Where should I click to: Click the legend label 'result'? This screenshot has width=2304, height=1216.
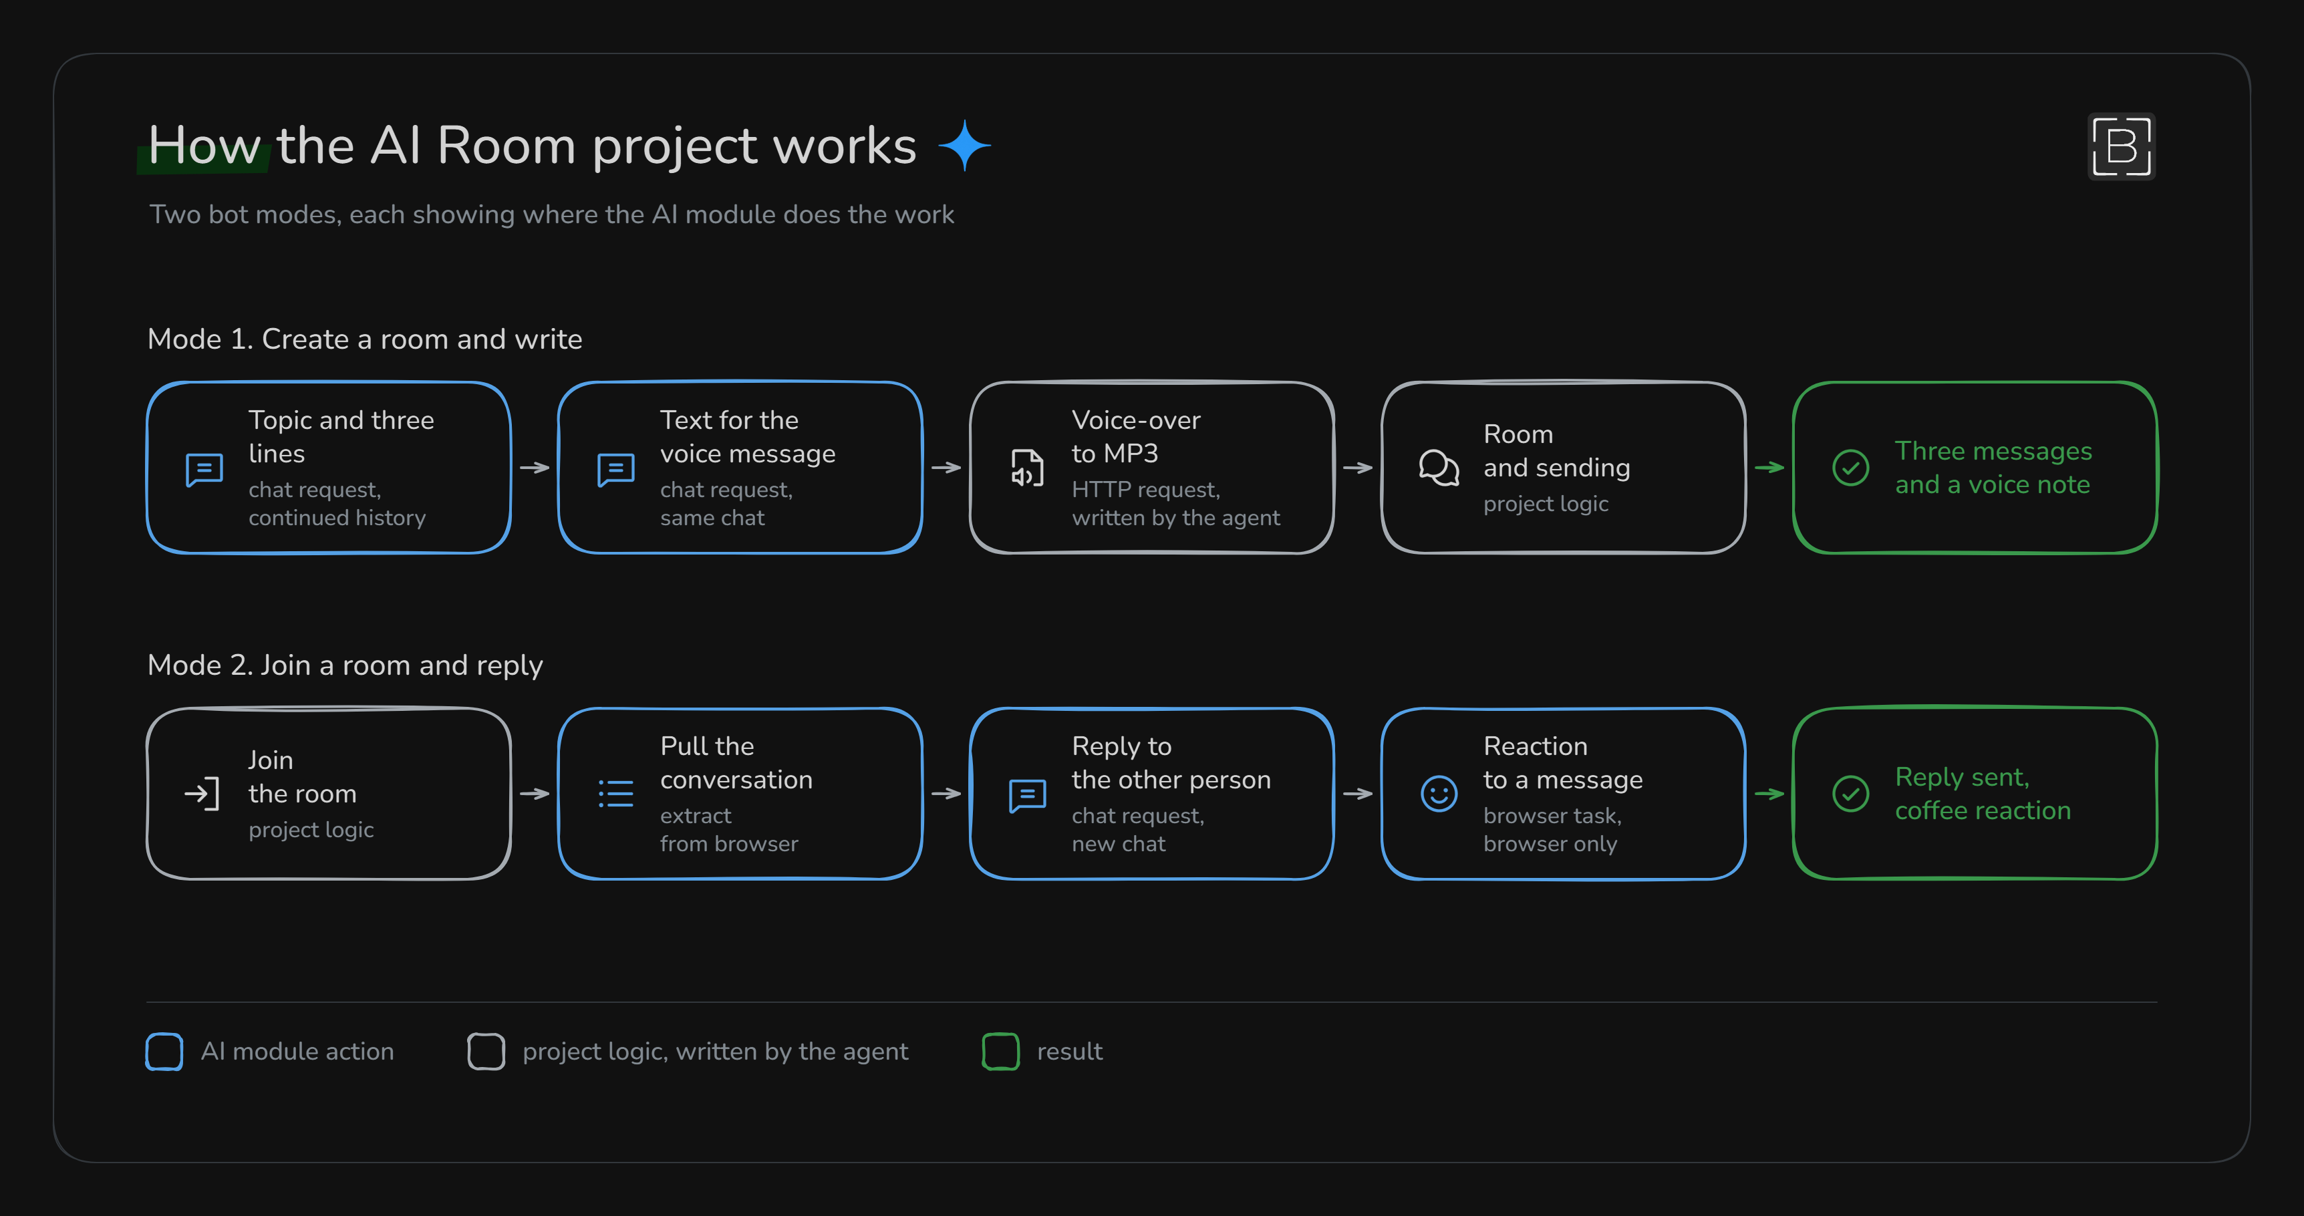click(1070, 1052)
